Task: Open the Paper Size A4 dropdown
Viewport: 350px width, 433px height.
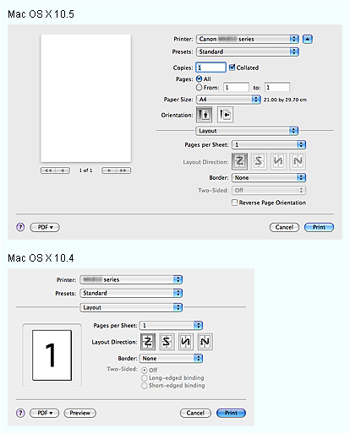Action: tap(228, 100)
